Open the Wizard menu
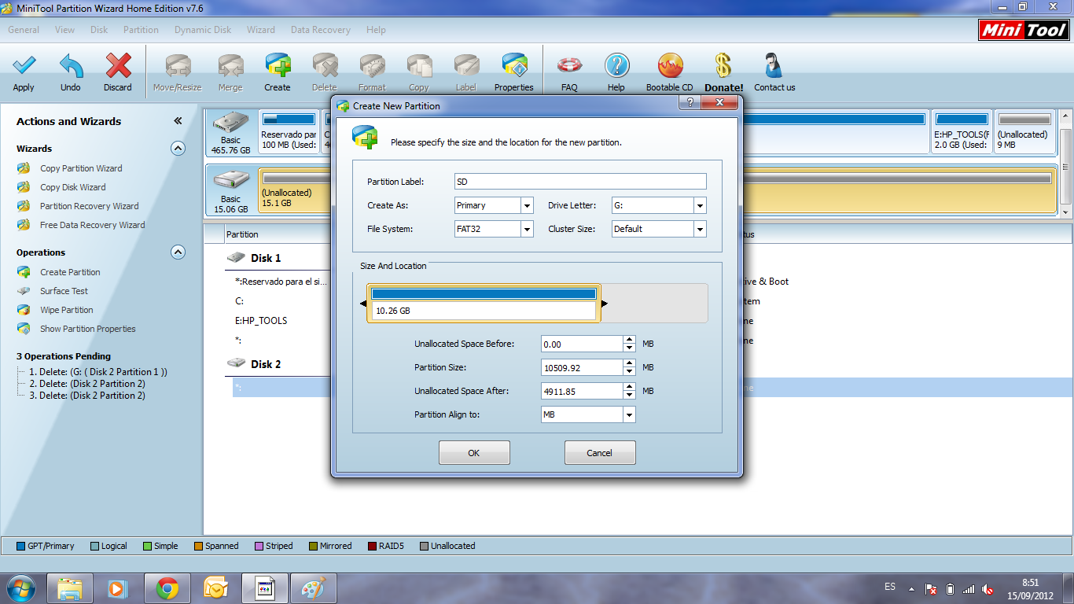This screenshot has height=604, width=1074. coord(261,30)
